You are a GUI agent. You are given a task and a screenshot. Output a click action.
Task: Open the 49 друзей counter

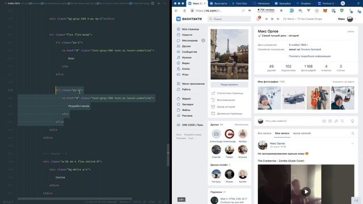pos(271,68)
